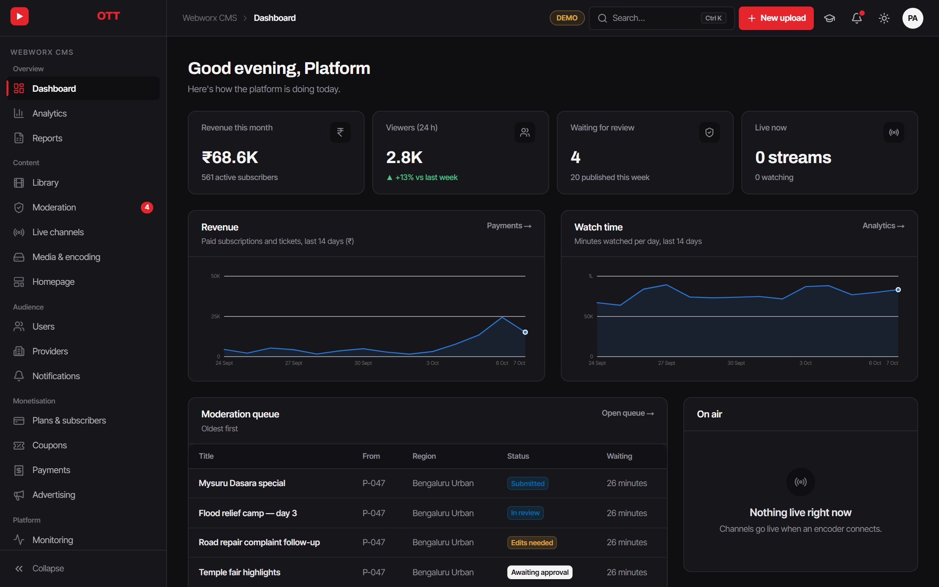
Task: Open the PA user avatar menu
Action: click(x=913, y=18)
